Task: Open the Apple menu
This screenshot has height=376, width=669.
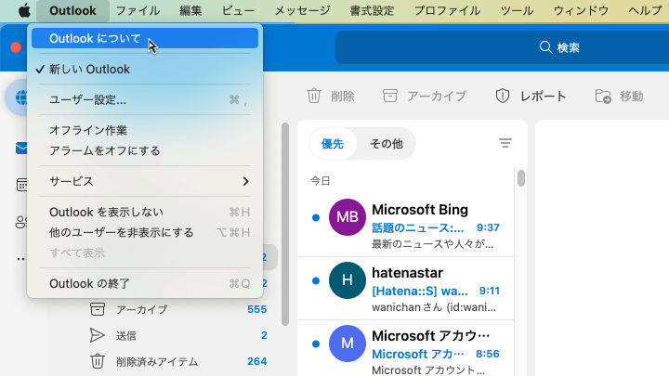Action: click(24, 10)
